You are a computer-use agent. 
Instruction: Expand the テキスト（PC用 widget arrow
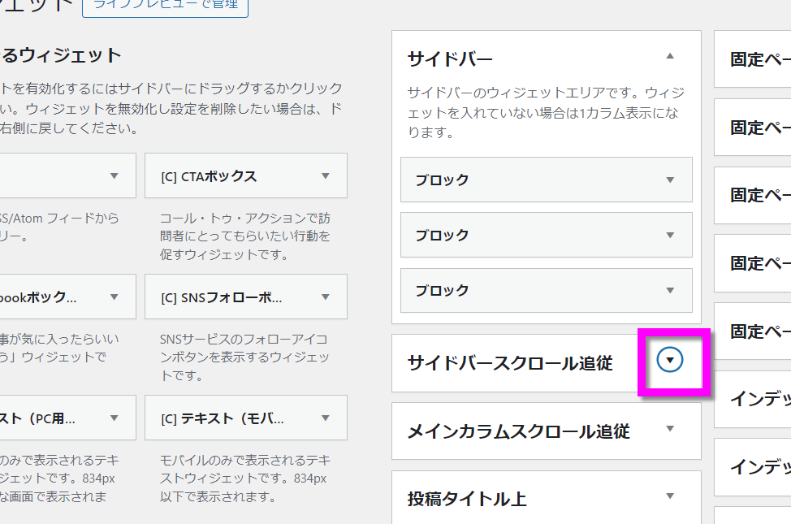click(115, 418)
